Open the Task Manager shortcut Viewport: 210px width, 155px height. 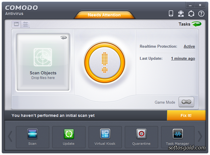tap(178, 137)
